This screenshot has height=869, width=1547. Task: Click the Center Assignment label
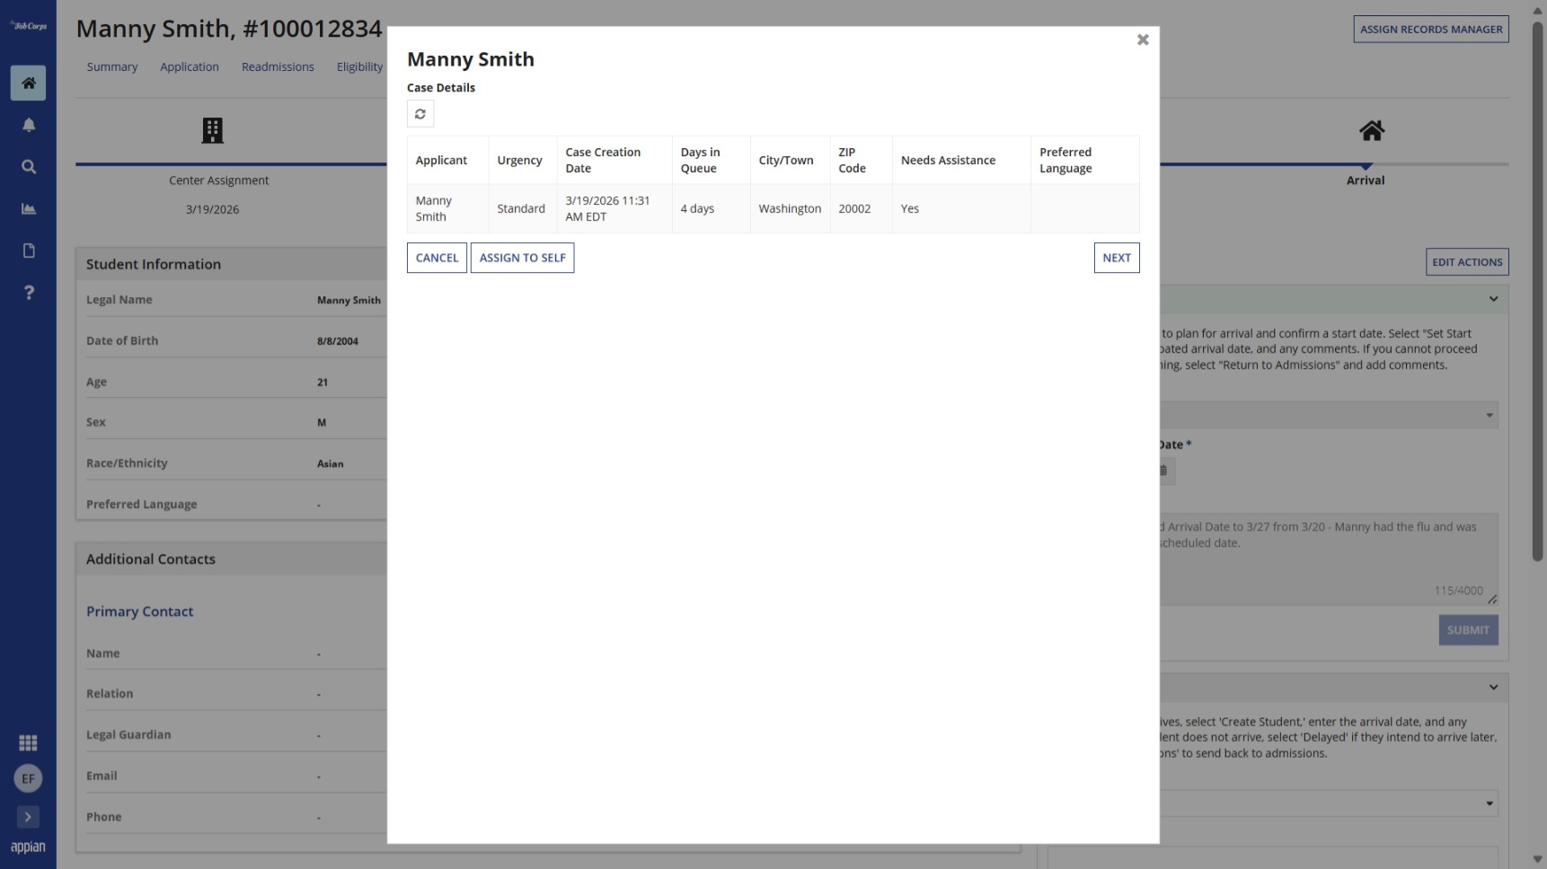pos(218,180)
